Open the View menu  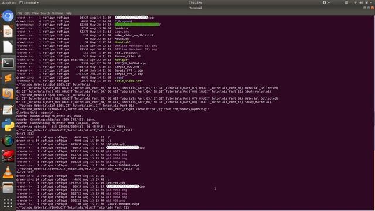(35, 13)
